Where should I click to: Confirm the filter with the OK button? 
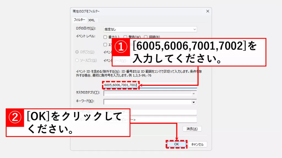pyautogui.click(x=177, y=144)
